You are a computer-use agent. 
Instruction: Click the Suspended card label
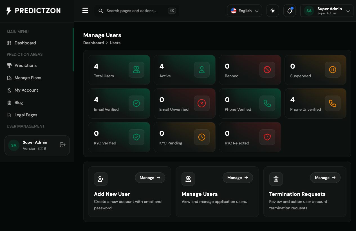301,76
